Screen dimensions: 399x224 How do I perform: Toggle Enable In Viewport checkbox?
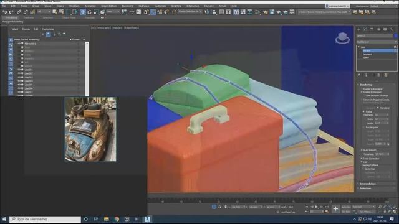(362, 92)
